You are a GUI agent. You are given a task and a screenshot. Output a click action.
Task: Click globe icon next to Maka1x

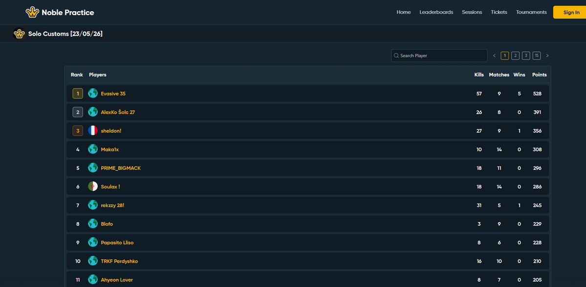coord(93,149)
